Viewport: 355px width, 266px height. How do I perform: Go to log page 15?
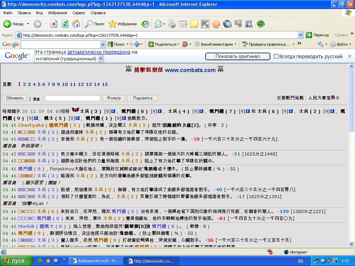pos(105,85)
